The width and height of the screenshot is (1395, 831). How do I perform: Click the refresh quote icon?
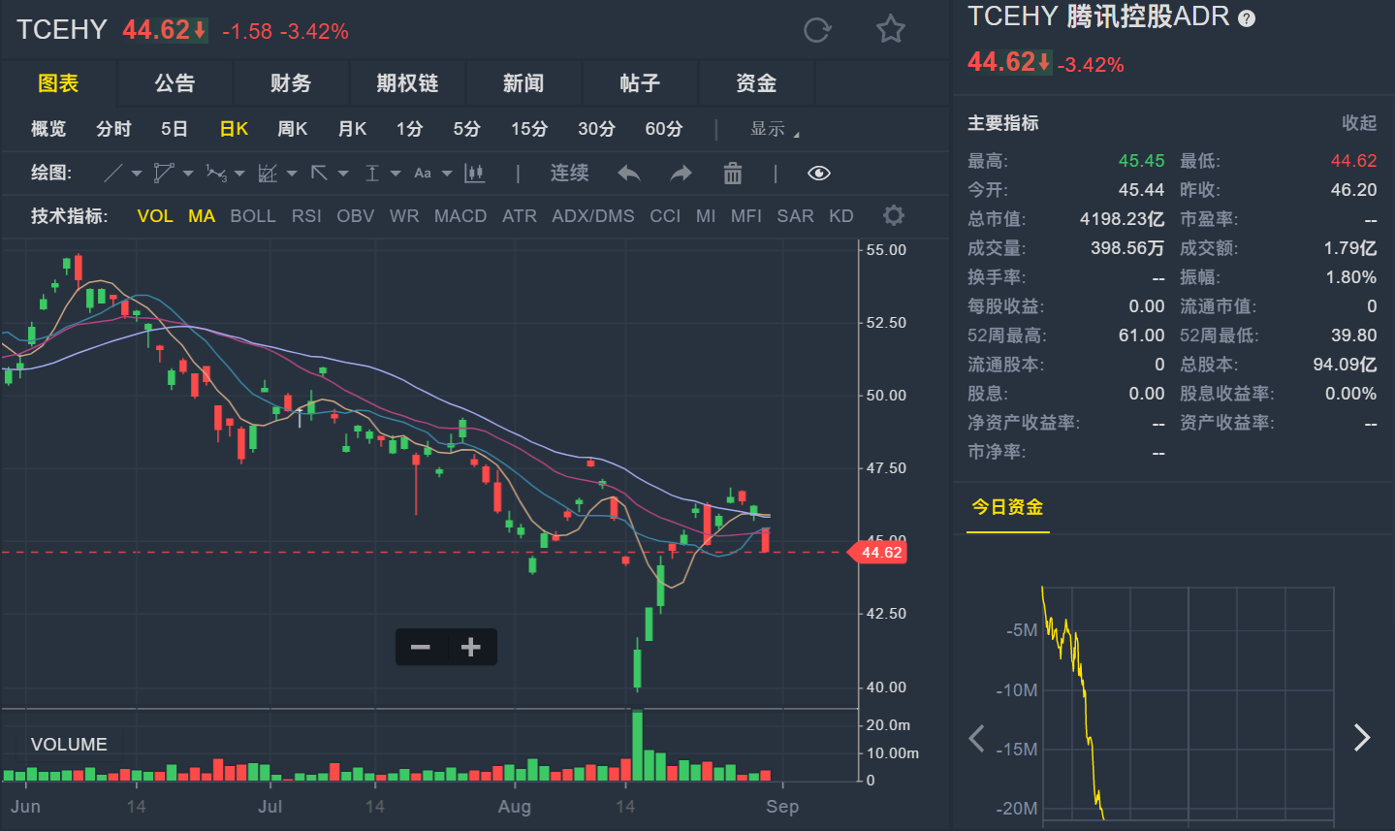coord(817,30)
